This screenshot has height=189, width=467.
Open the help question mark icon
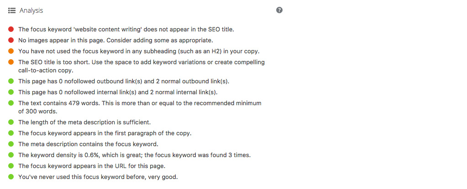[x=279, y=10]
